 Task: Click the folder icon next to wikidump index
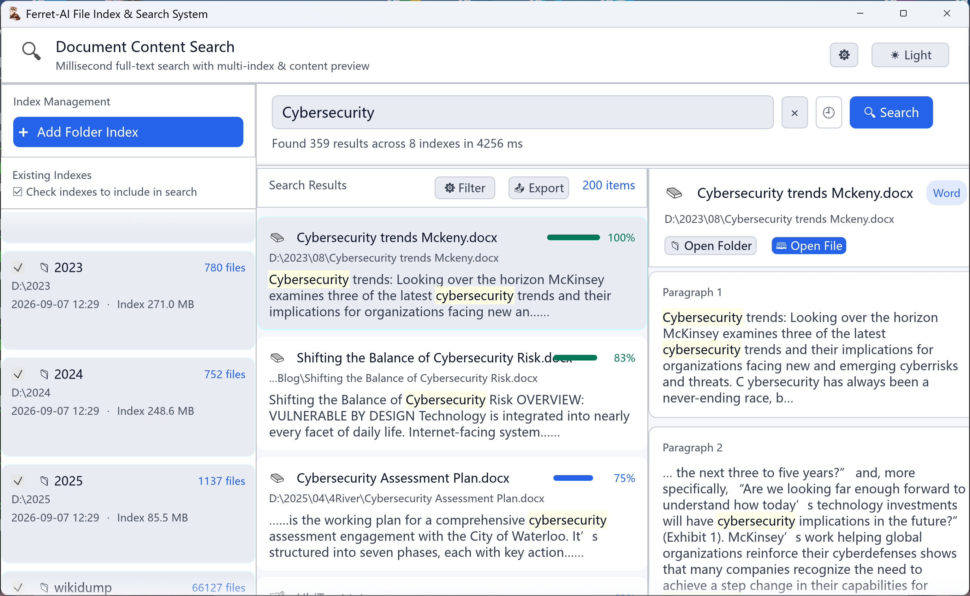[44, 587]
